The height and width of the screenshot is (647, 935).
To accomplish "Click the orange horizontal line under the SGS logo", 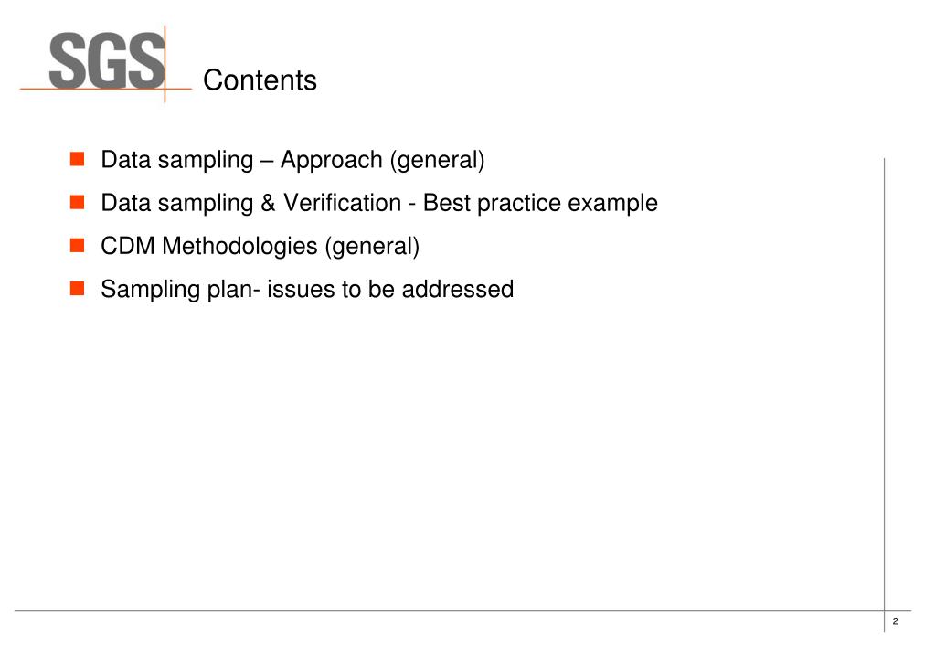I will (x=106, y=89).
